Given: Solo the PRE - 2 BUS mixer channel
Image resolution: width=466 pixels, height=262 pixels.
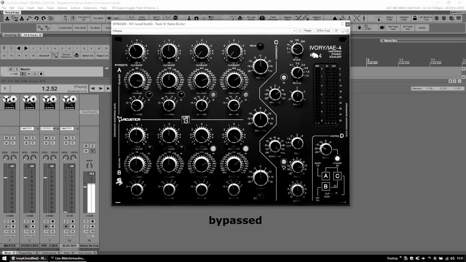Looking at the screenshot, I should point(52,138).
